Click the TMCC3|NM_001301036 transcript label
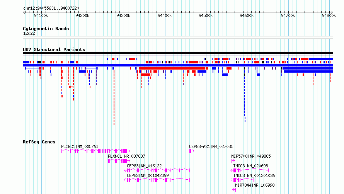The image size is (344, 194). 254,175
